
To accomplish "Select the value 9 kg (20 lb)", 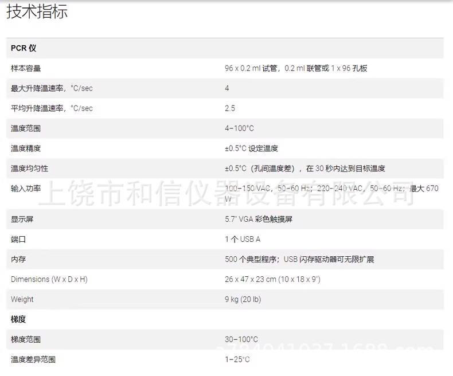I will pos(243,299).
